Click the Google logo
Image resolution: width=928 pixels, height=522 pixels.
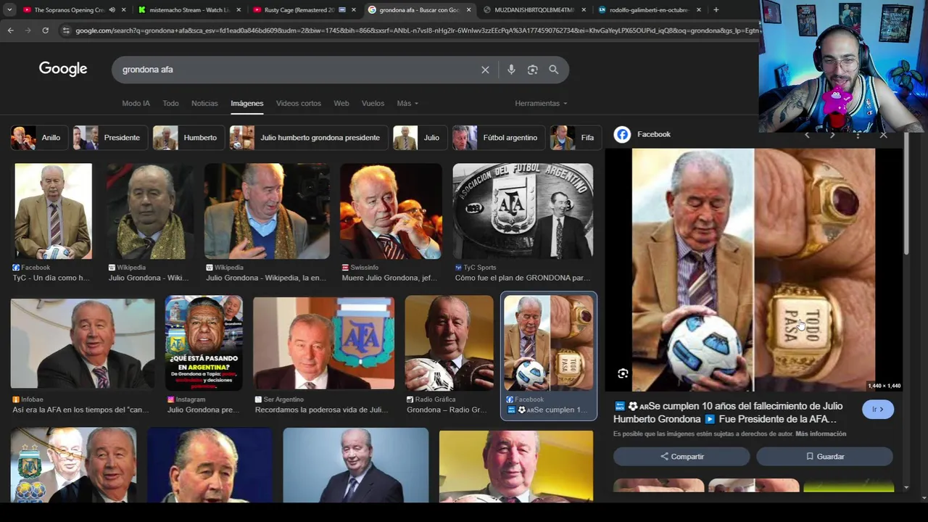point(63,69)
